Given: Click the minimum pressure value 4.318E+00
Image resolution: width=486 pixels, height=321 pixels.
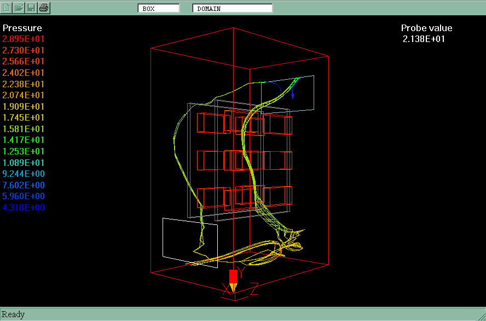Looking at the screenshot, I should click(24, 207).
